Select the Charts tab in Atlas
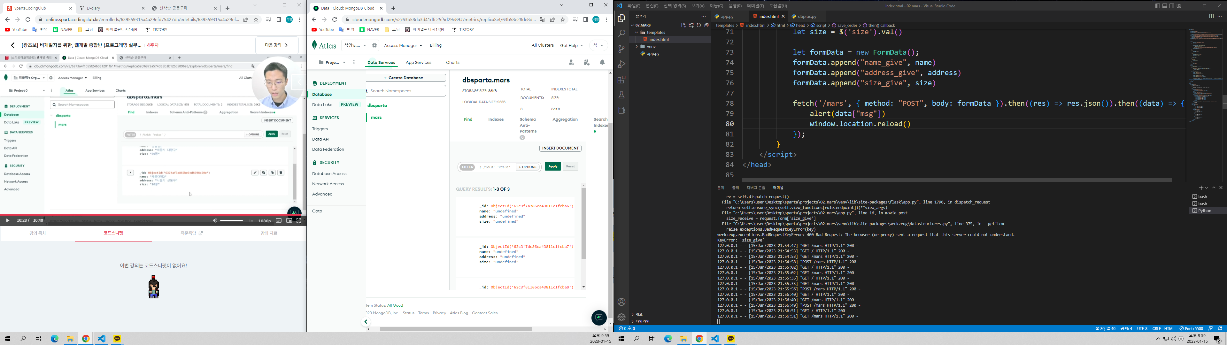The width and height of the screenshot is (1227, 345). pyautogui.click(x=452, y=62)
